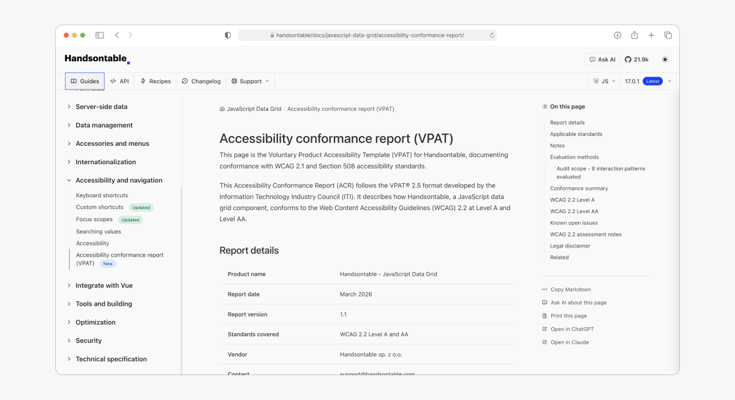Viewport: 735px width, 400px height.
Task: Click the sidebar vertical scrollbar
Action: pos(181,281)
